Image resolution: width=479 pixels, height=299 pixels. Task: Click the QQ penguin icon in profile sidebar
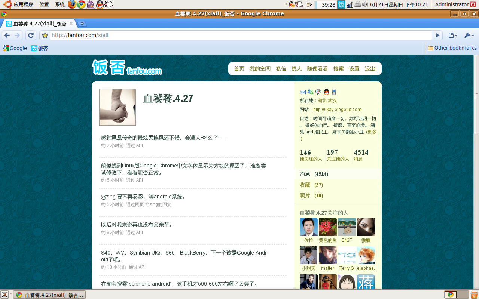point(326,92)
